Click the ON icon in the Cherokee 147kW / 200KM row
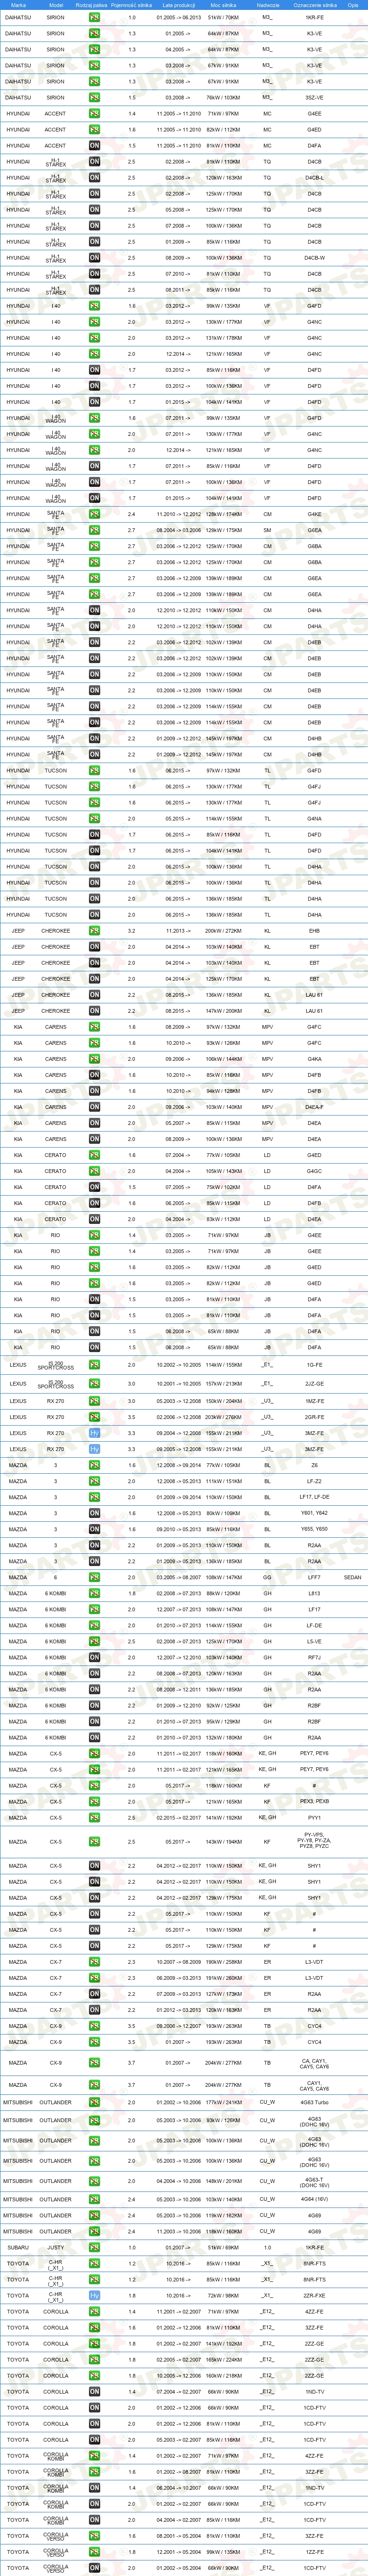 tap(95, 1011)
